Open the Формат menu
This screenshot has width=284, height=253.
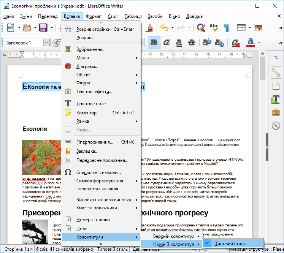tap(94, 16)
